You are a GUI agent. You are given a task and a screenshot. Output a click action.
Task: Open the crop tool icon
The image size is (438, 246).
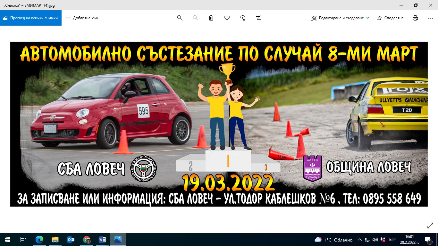258,18
